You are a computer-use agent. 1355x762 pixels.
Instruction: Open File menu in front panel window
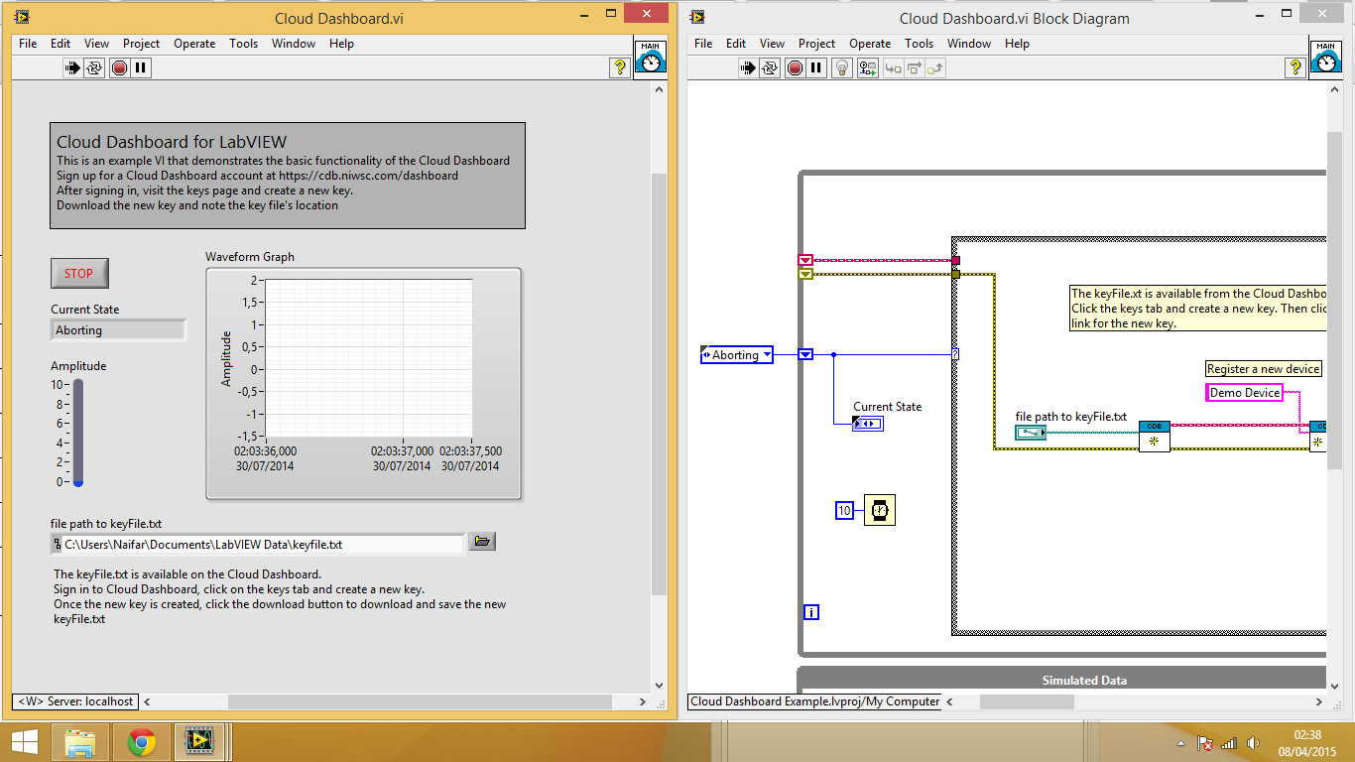[x=28, y=44]
